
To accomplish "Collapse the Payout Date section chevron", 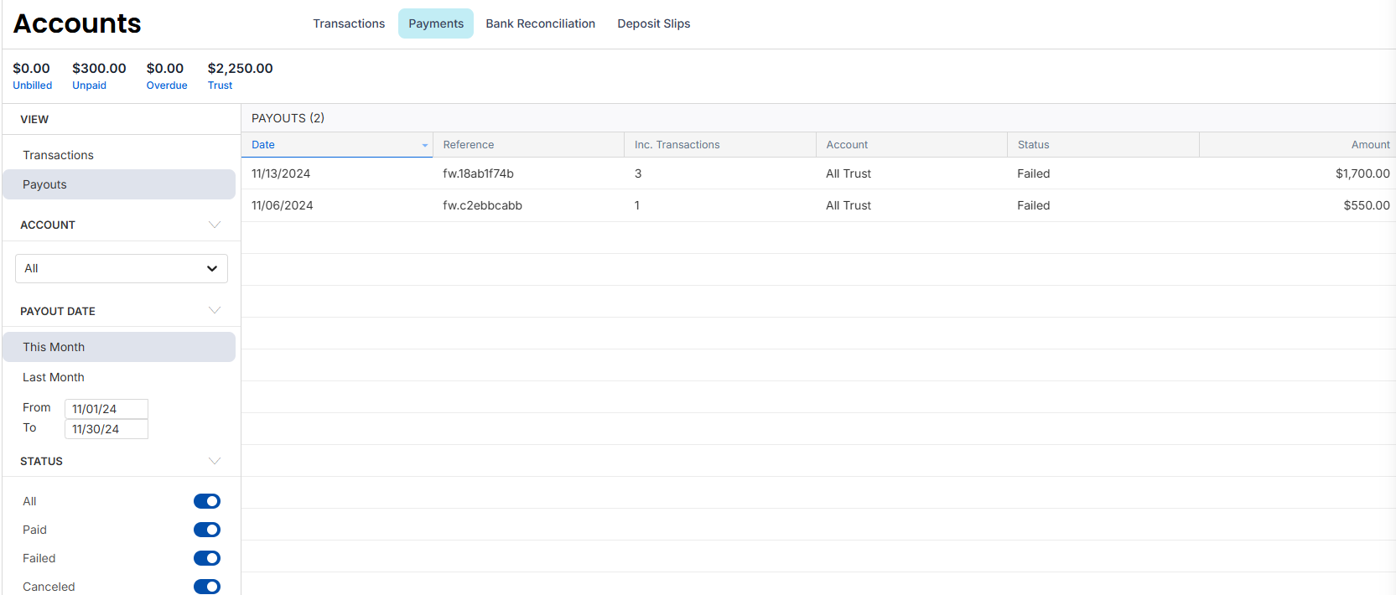I will pyautogui.click(x=215, y=311).
